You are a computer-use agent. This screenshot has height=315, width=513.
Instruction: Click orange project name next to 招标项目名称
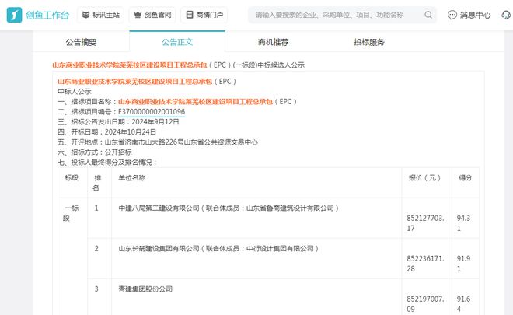(x=195, y=102)
